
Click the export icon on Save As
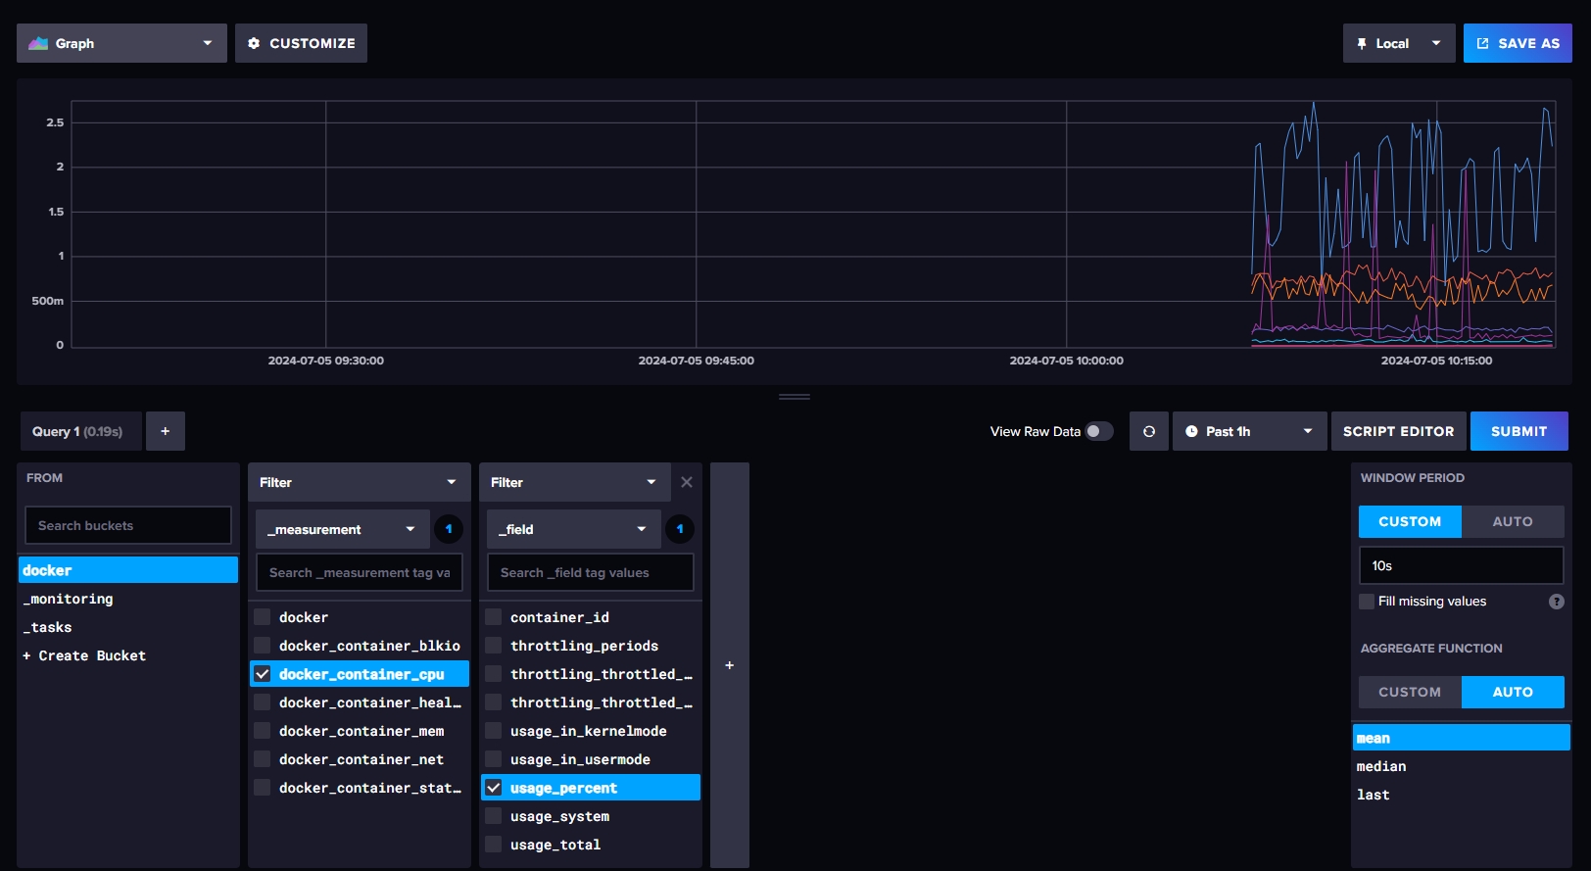tap(1482, 43)
